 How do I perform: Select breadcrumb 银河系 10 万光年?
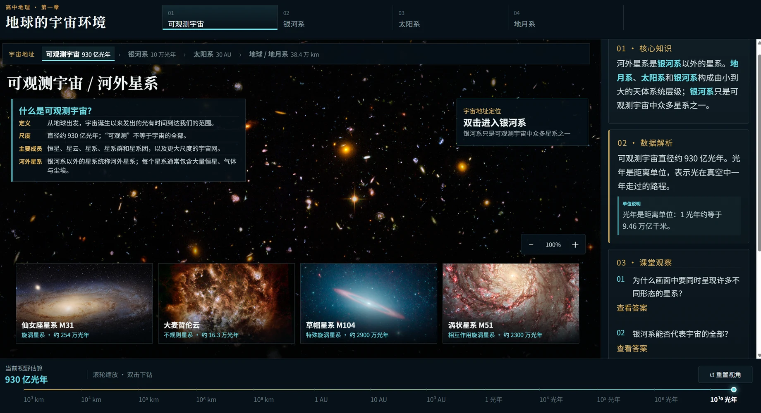tap(152, 55)
